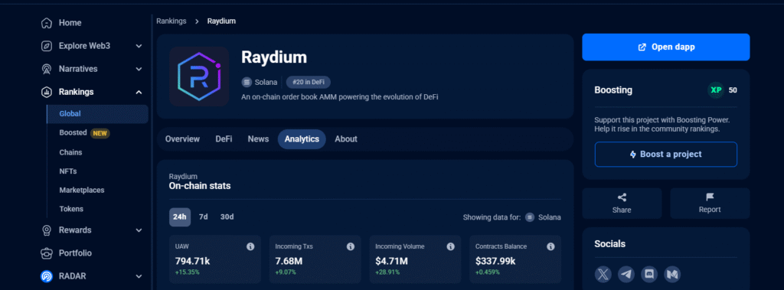
Task: Select the 24h time range
Action: coord(179,217)
